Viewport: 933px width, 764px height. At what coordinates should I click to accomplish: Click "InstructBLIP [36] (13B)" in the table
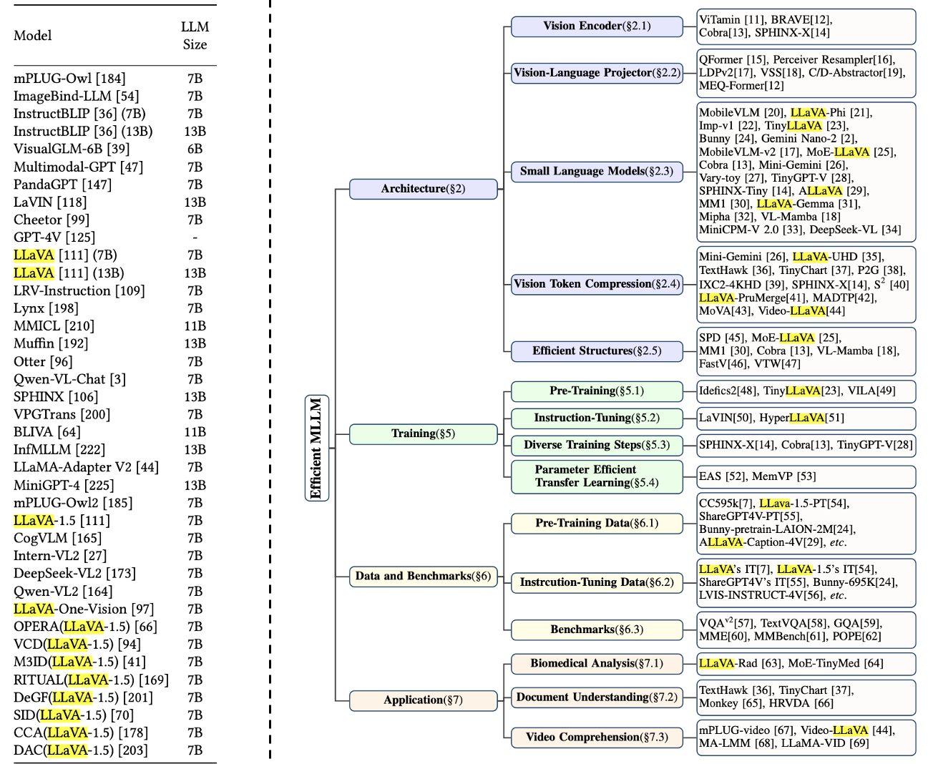tap(83, 132)
